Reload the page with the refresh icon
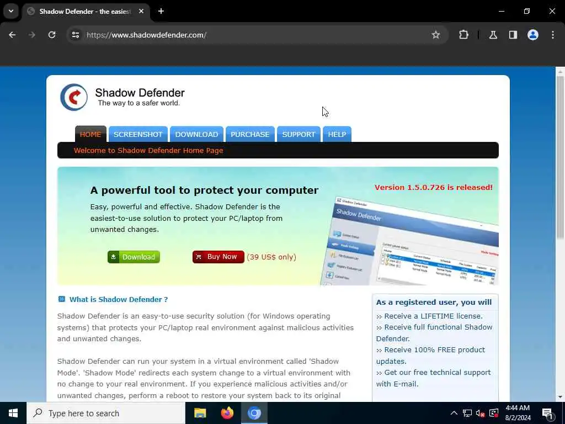 [52, 35]
